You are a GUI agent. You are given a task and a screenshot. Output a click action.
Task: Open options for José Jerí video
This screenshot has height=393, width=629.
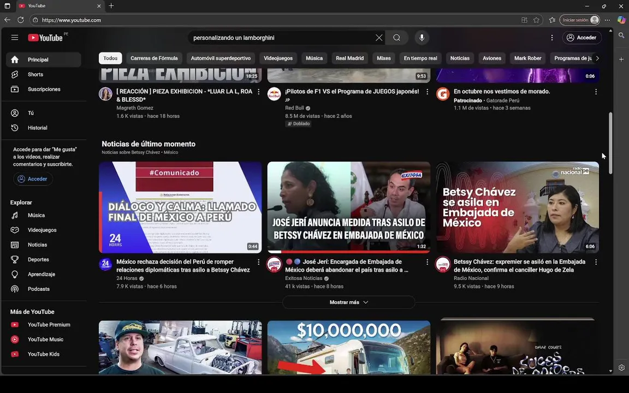click(x=427, y=262)
